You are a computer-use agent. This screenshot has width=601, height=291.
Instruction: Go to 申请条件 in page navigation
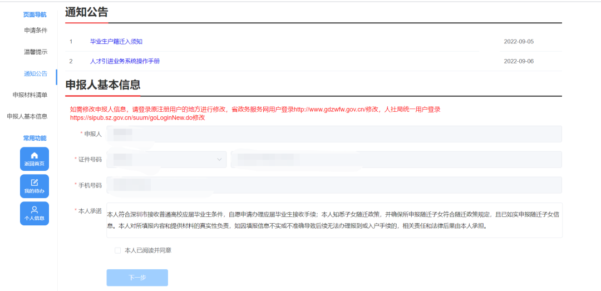[36, 30]
